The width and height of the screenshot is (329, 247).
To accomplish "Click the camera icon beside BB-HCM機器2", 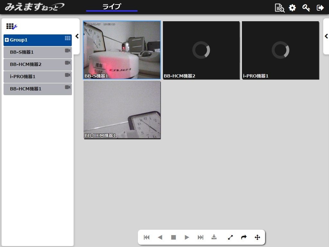I will tap(67, 63).
